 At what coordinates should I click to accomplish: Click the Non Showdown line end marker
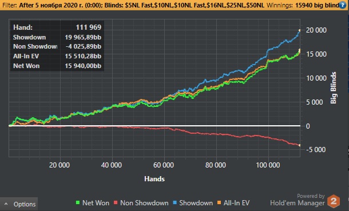pyautogui.click(x=300, y=145)
